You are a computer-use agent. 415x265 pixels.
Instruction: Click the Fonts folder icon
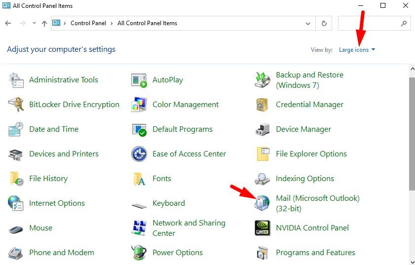coord(140,179)
